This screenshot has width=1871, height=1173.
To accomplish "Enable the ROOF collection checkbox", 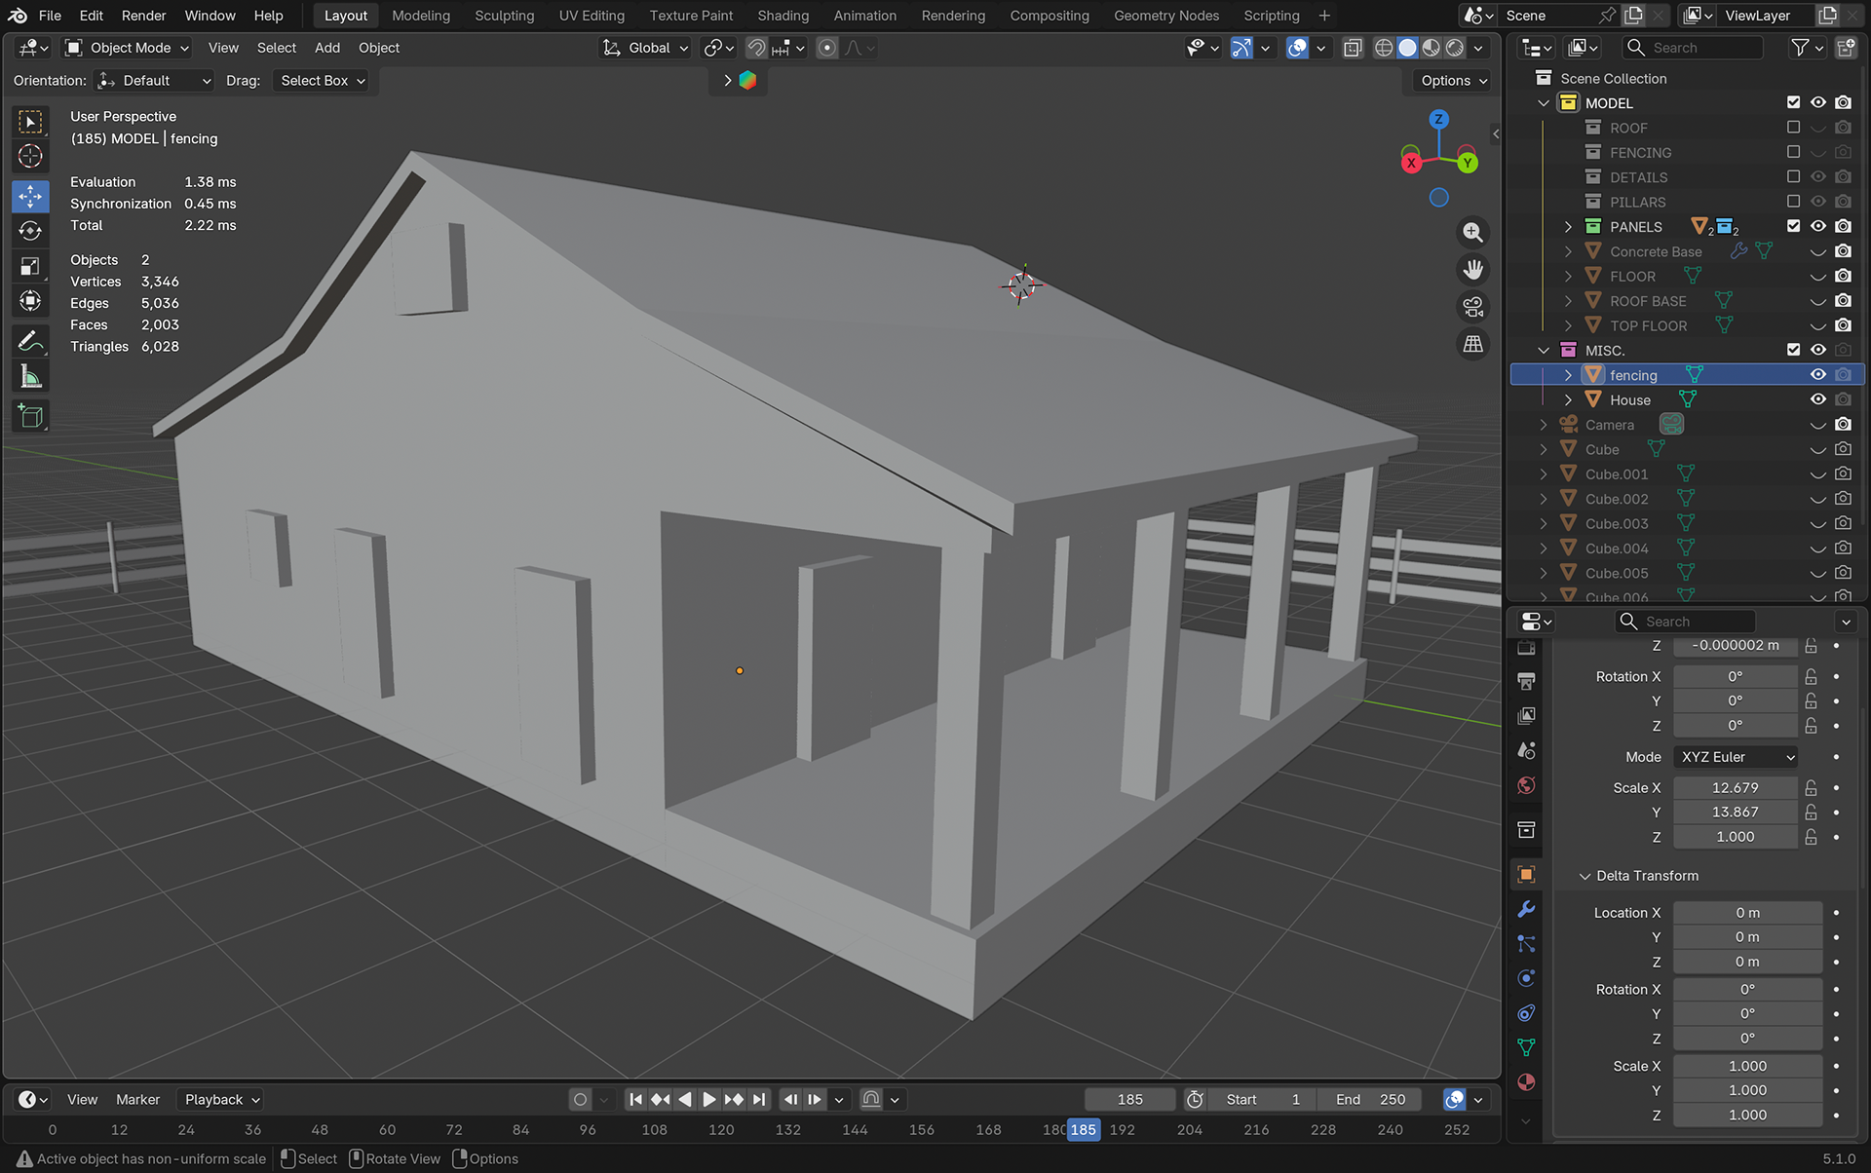I will click(x=1793, y=128).
